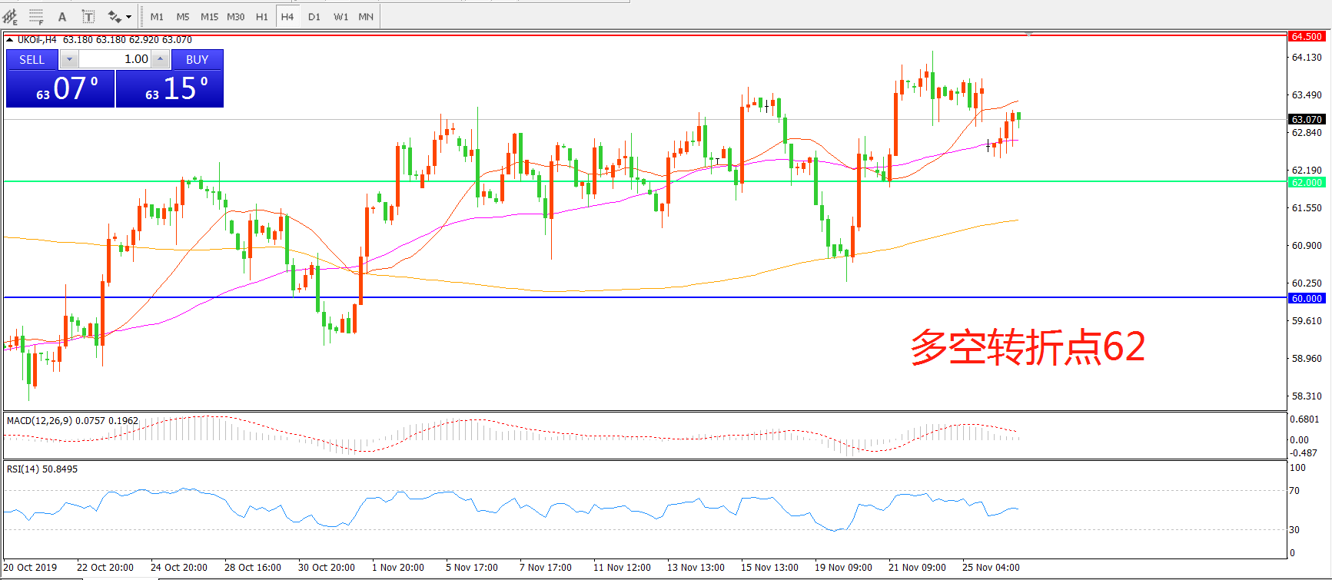The width and height of the screenshot is (1332, 580).
Task: Select the Text Label tool
Action: 88,16
